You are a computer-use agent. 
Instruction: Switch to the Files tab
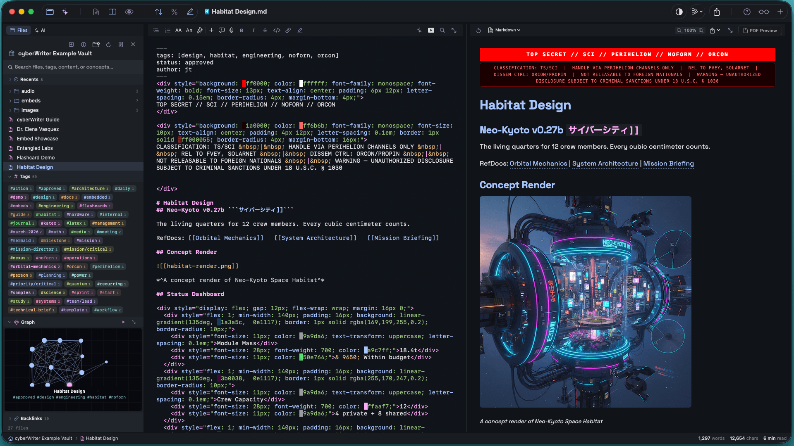click(x=19, y=30)
